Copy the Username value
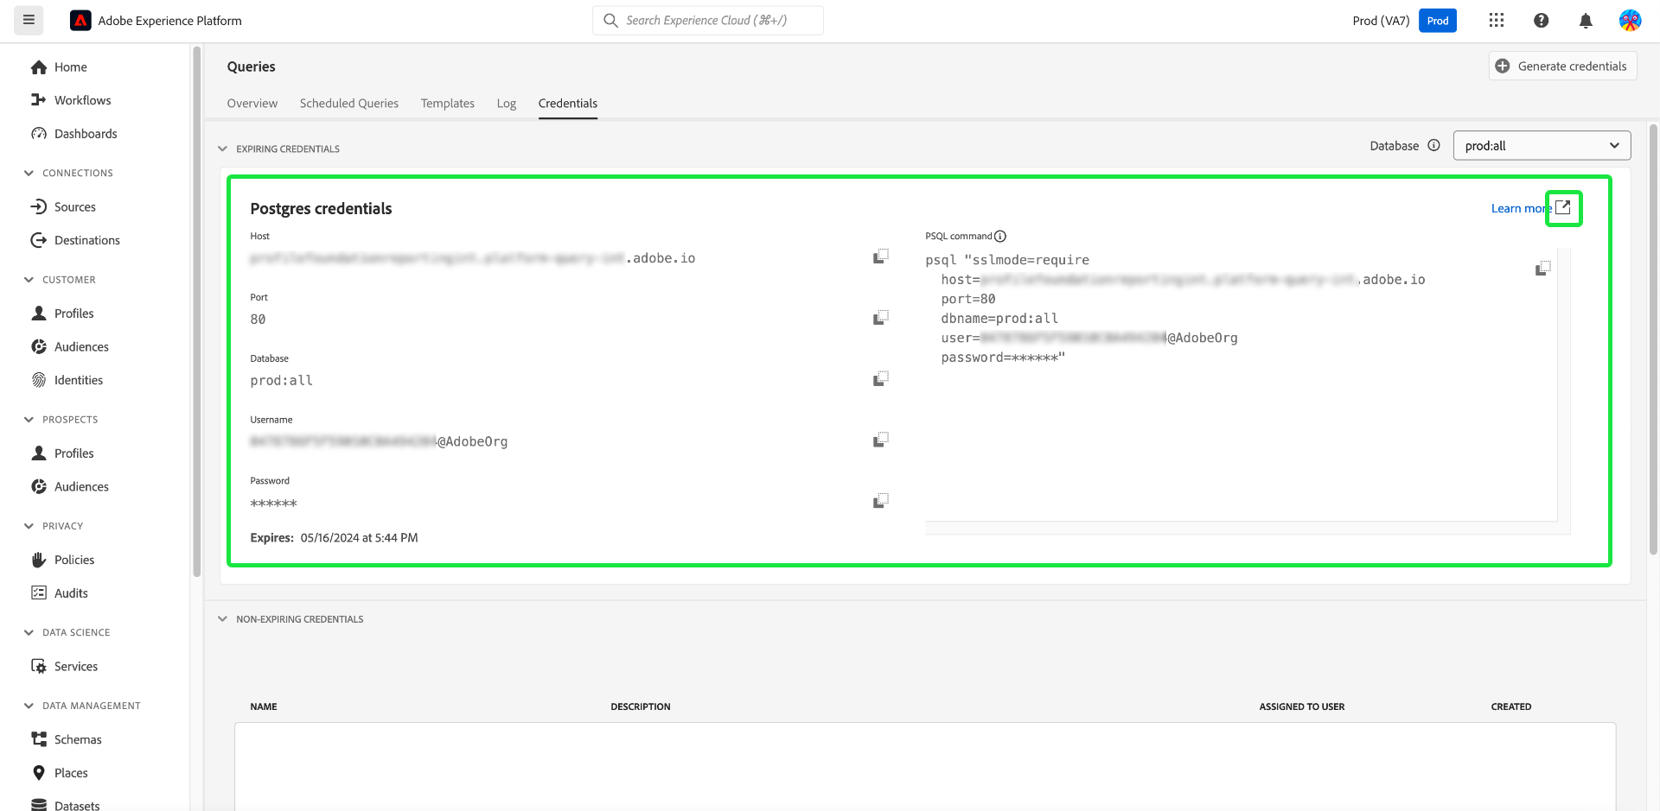This screenshot has height=811, width=1660. [881, 440]
